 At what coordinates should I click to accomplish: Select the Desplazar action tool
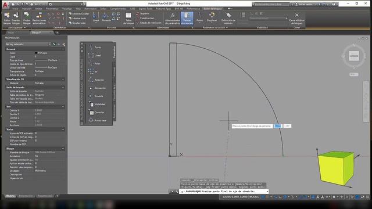(212, 17)
